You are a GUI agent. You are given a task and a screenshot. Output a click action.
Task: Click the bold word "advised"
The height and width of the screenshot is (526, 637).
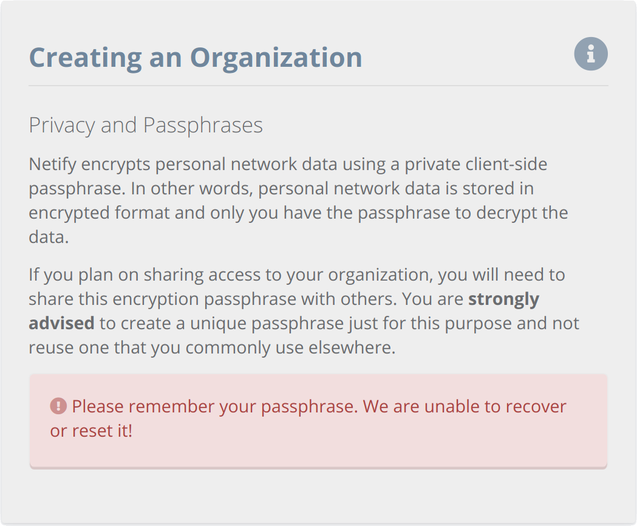pos(62,324)
